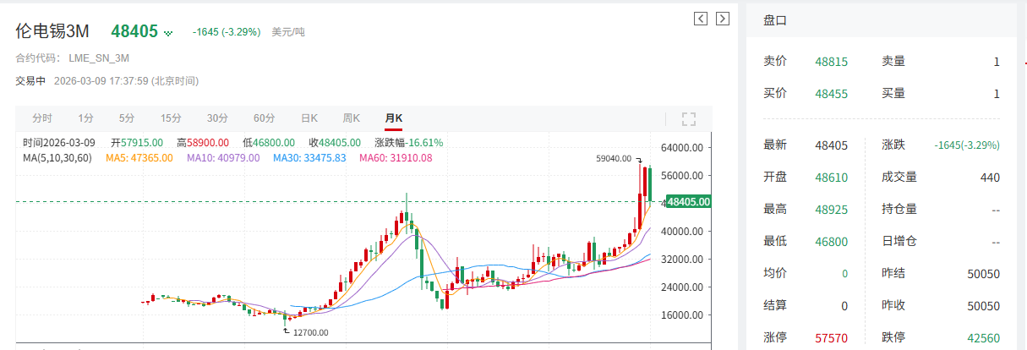Select the 5分 interval tab
This screenshot has width=1027, height=350.
coord(127,118)
